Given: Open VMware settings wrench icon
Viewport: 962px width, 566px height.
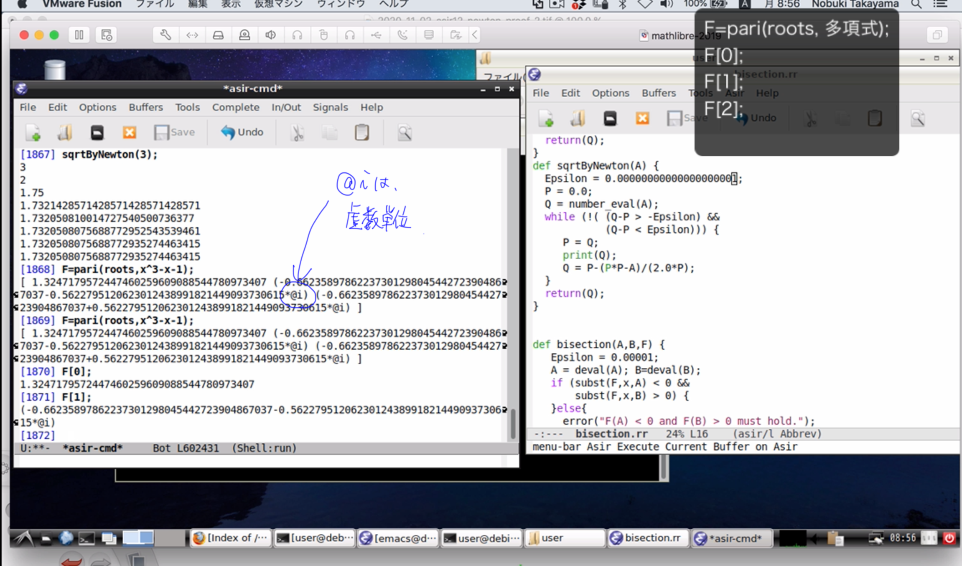Looking at the screenshot, I should tap(165, 35).
